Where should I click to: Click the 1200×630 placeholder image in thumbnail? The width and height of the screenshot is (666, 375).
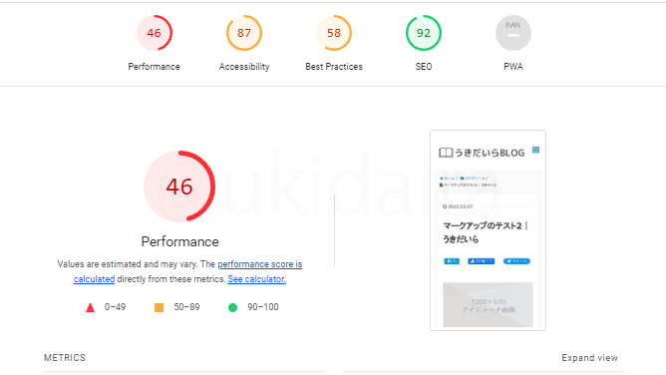coord(488,304)
